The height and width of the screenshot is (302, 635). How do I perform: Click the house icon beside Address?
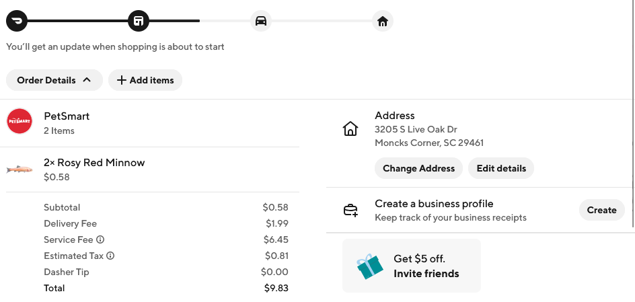(350, 128)
